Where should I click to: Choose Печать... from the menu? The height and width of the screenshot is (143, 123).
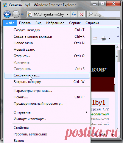pyautogui.click(x=47, y=97)
